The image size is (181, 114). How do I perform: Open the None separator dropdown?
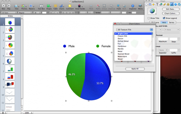(163, 50)
